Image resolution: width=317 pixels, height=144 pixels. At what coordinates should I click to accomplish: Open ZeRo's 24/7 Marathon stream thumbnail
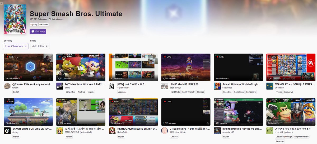click(x=81, y=67)
